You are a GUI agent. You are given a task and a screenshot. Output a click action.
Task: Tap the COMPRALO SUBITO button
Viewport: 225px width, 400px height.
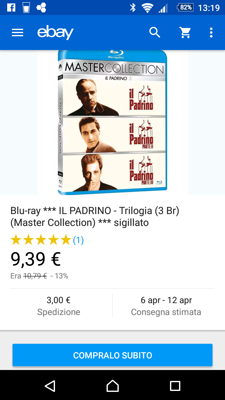pyautogui.click(x=112, y=355)
